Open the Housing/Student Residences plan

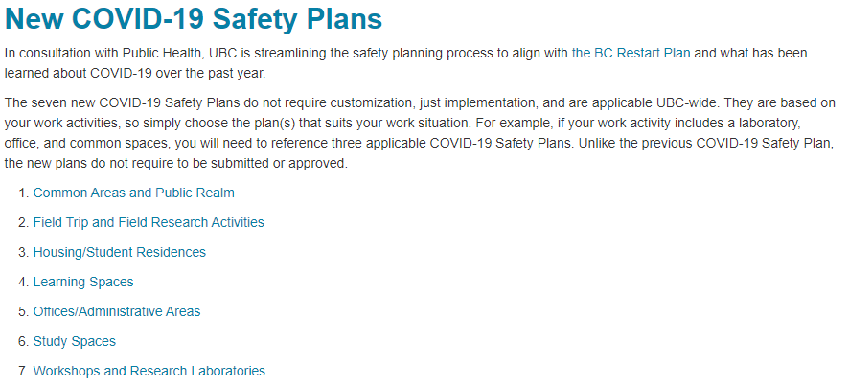tap(120, 252)
